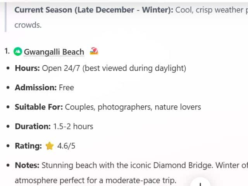Click 'Couples, photographers, nature lovers' text
Image resolution: width=248 pixels, height=186 pixels.
(x=133, y=107)
